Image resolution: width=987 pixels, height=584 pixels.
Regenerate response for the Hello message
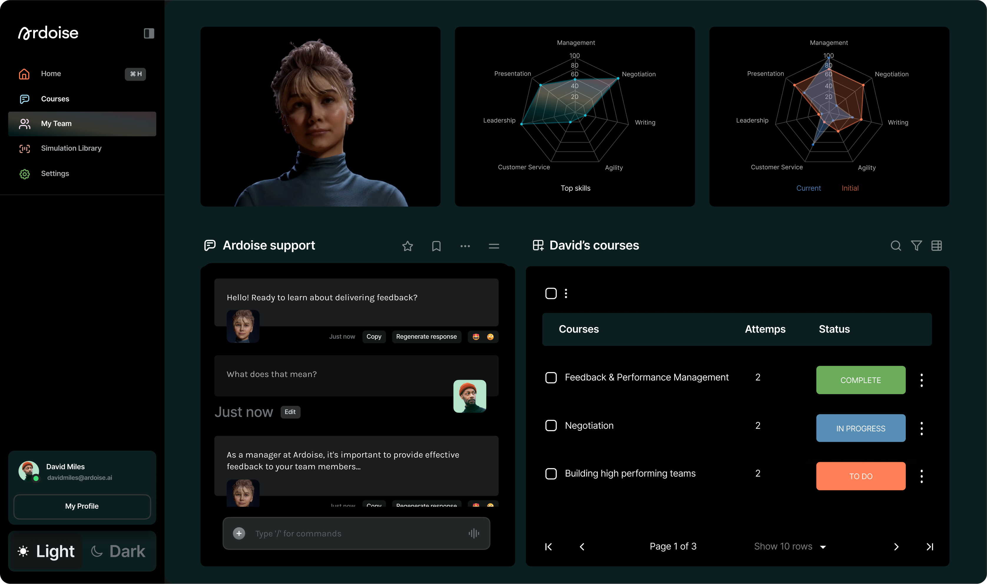point(426,337)
